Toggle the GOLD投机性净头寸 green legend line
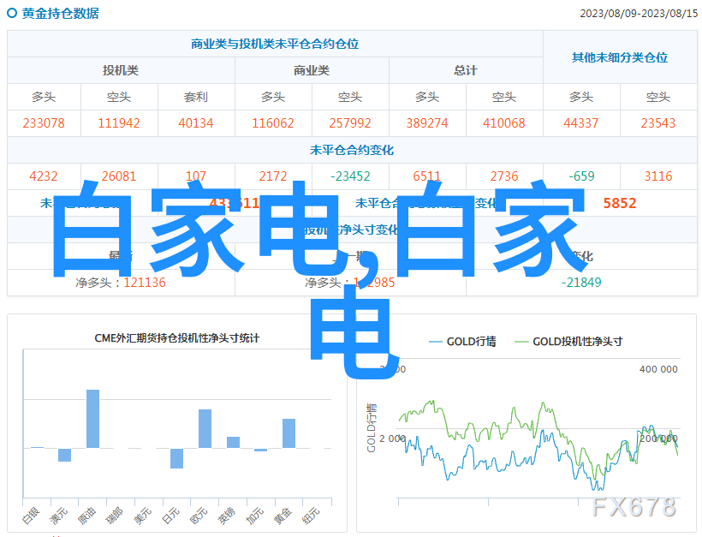This screenshot has width=702, height=537. [521, 342]
